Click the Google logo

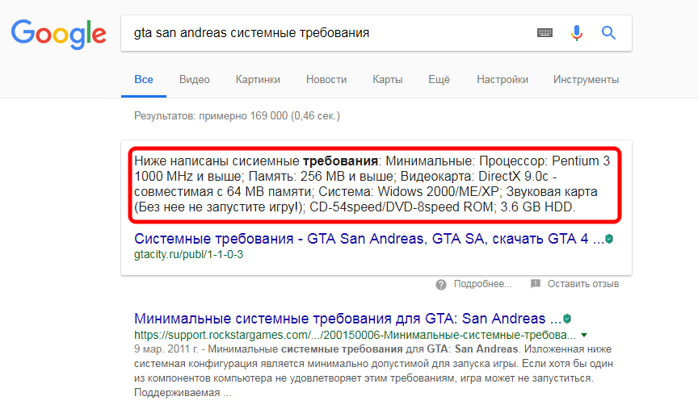coord(58,33)
